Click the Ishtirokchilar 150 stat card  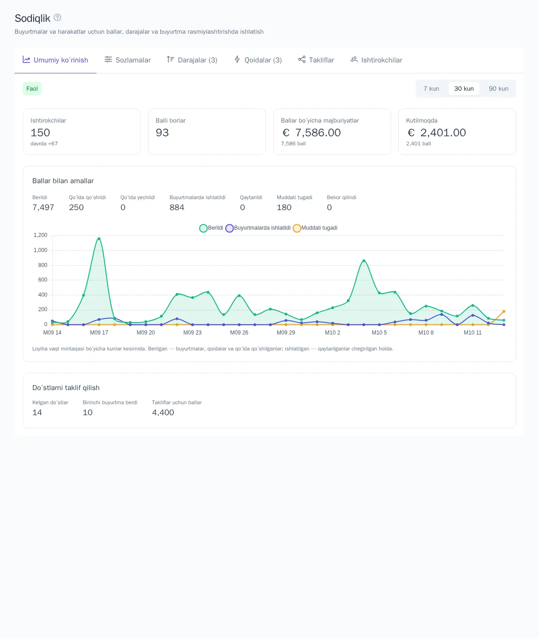[81, 132]
